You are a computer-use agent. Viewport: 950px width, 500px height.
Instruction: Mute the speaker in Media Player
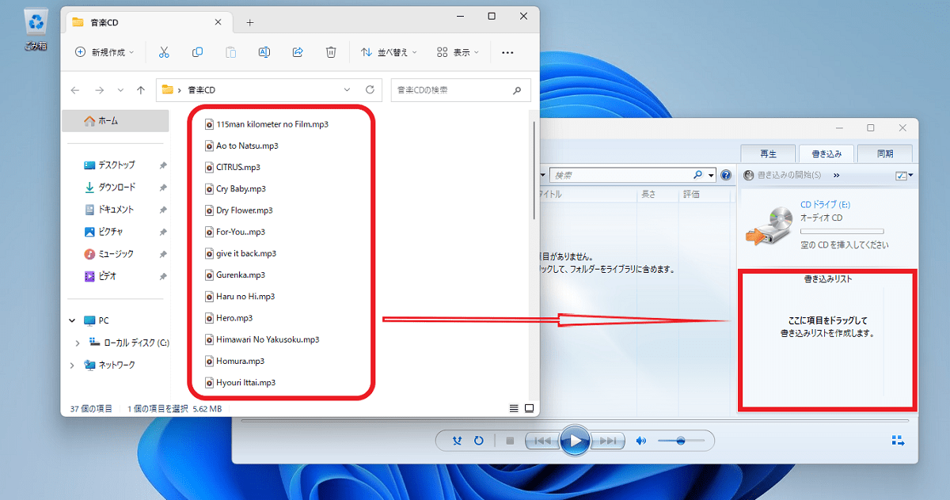click(x=641, y=441)
